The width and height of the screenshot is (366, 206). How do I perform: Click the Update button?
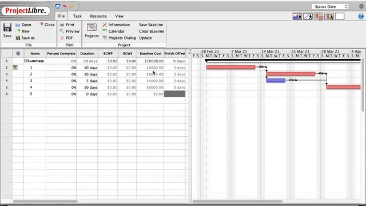point(145,38)
